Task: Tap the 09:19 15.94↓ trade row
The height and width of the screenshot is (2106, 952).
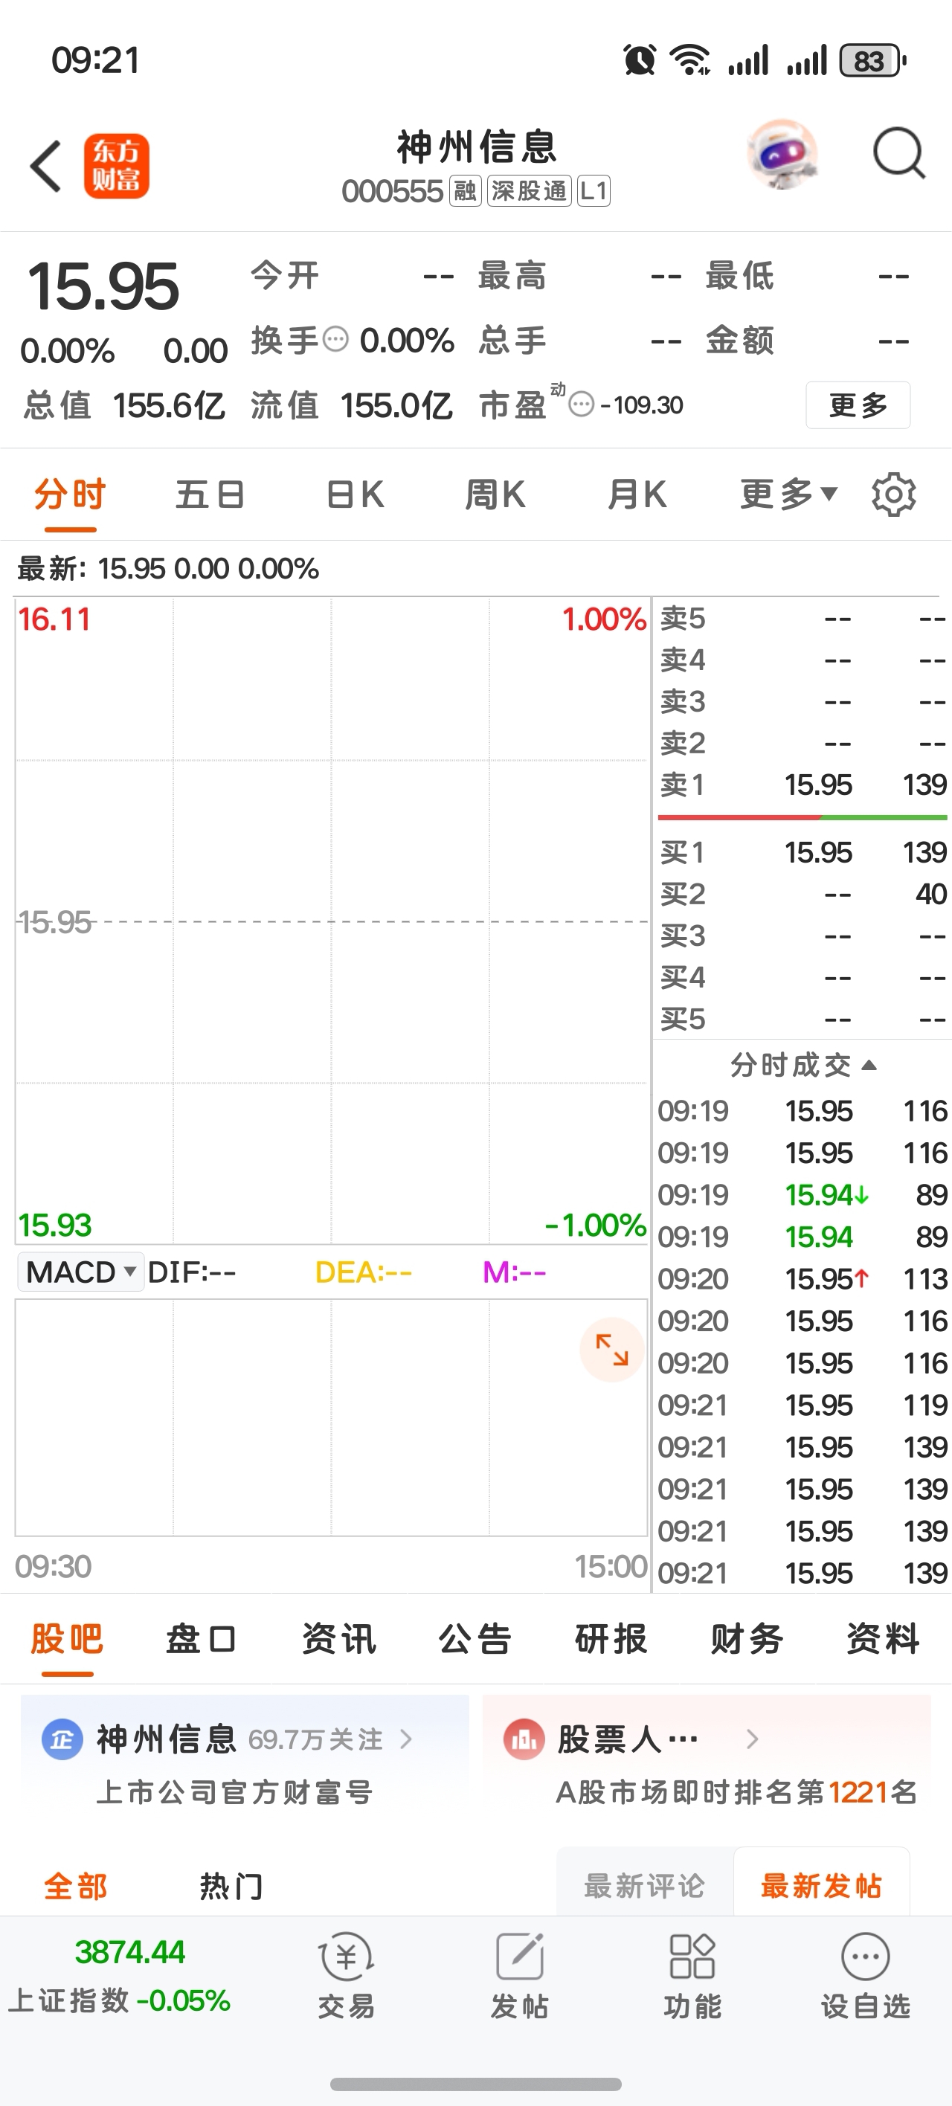Action: tap(803, 1195)
